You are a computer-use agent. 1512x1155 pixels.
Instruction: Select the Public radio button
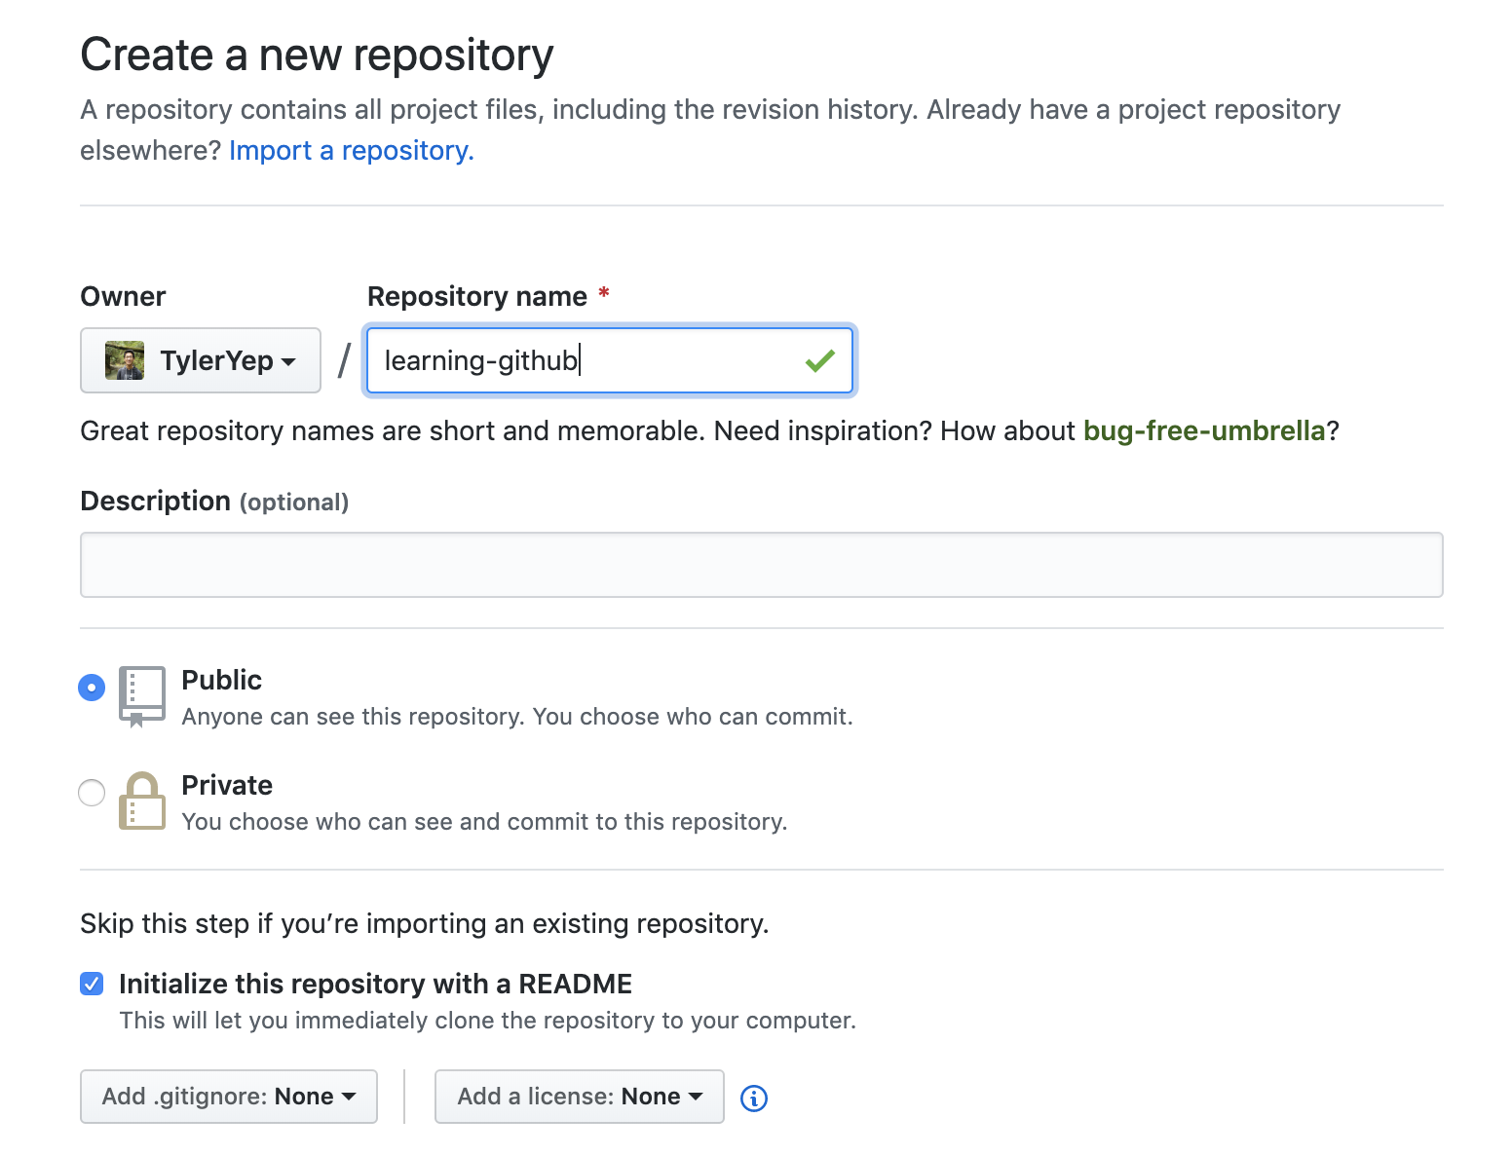[x=92, y=688]
